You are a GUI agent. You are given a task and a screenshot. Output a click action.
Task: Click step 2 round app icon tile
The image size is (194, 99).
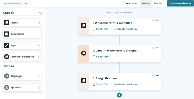[84, 53]
